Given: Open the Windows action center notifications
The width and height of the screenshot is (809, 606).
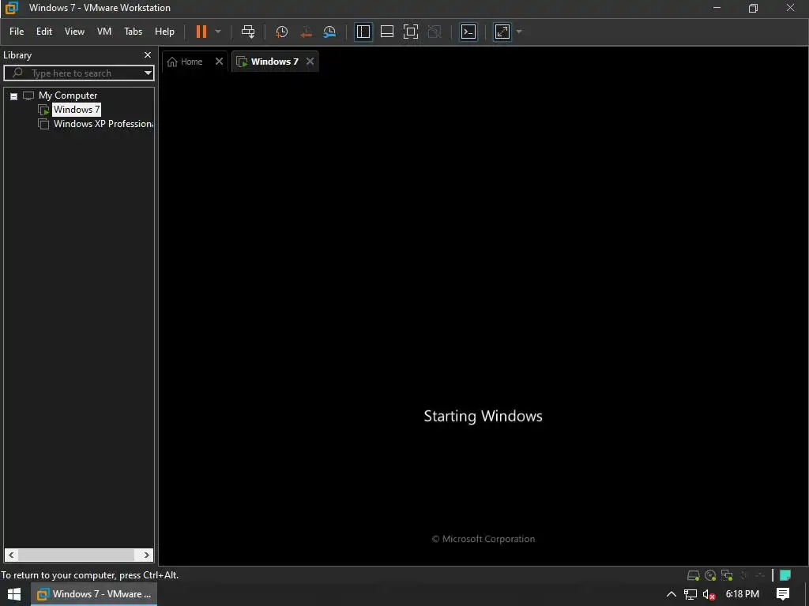Looking at the screenshot, I should pos(783,594).
